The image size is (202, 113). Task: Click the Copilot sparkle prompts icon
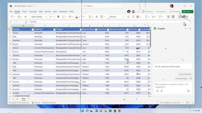coord(157,91)
